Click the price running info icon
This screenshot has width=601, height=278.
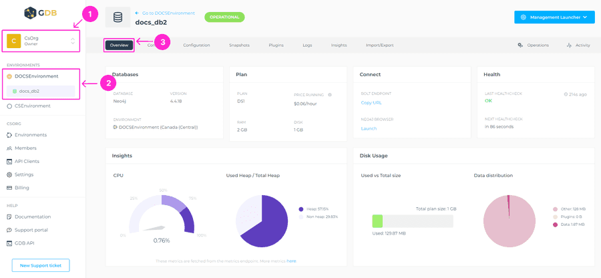click(330, 95)
